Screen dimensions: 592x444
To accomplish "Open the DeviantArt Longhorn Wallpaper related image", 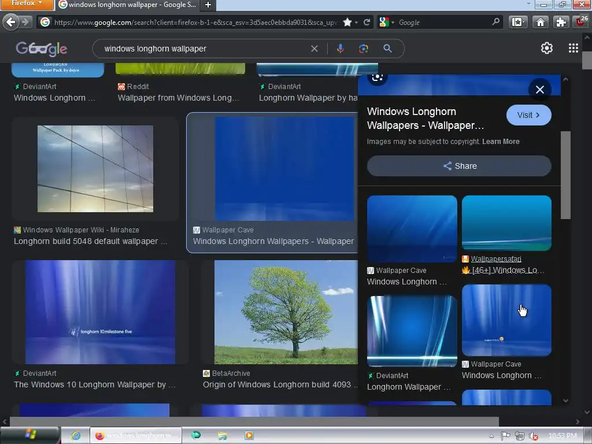I will (412, 331).
